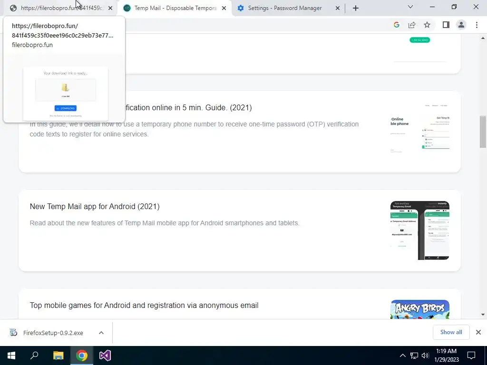Open the Settings - Password Manager tab
Image resolution: width=487 pixels, height=365 pixels.
point(284,8)
